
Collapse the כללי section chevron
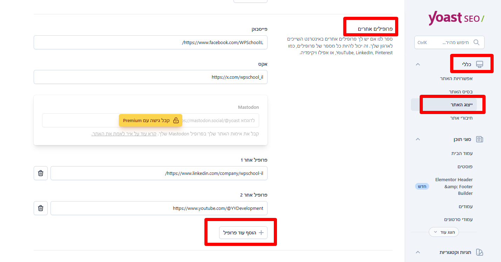(x=418, y=64)
